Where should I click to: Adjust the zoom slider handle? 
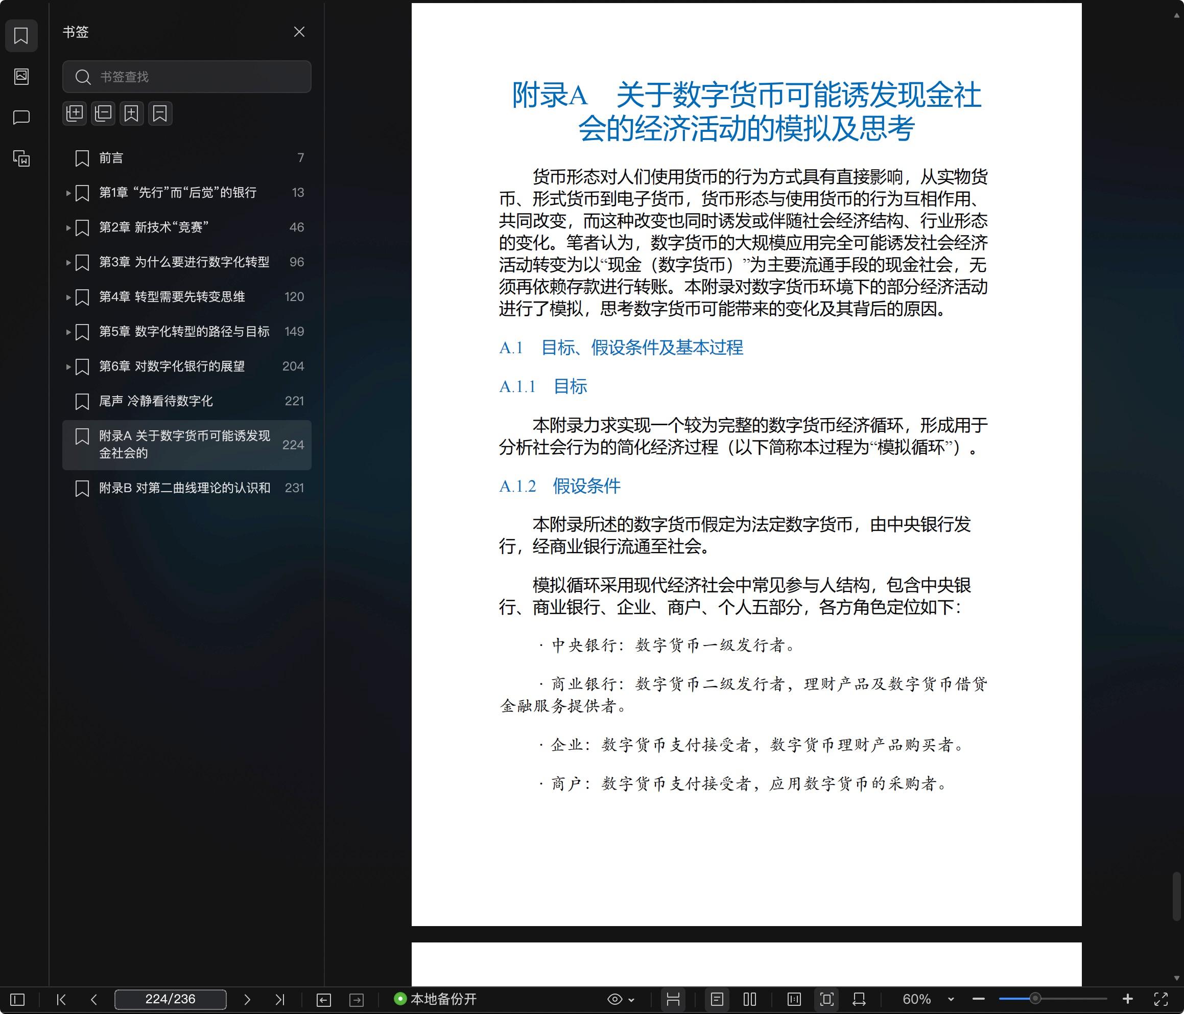(1035, 999)
